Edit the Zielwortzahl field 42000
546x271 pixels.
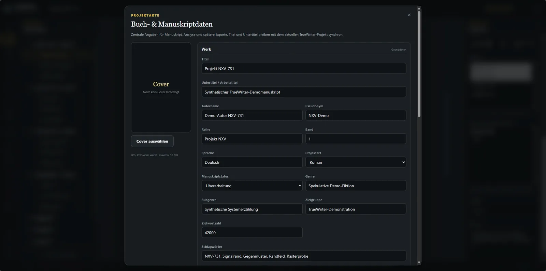point(252,233)
